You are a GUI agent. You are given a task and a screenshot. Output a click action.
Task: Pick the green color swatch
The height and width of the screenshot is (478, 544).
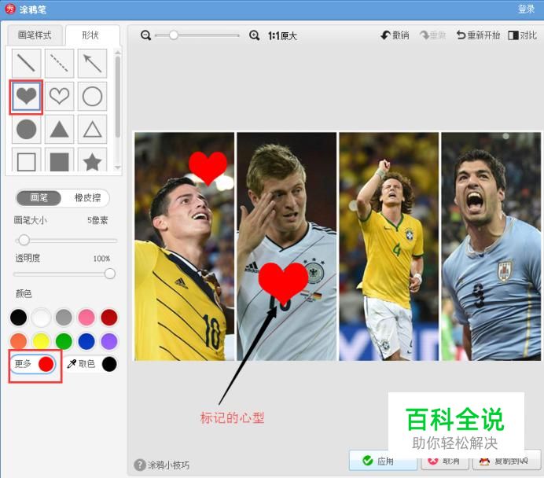pyautogui.click(x=64, y=341)
